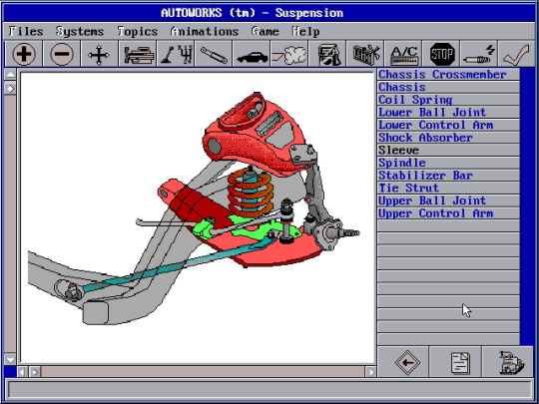Click the horizontal scrollbar right-end arrow
Image resolution: width=539 pixels, height=404 pixels.
click(370, 372)
